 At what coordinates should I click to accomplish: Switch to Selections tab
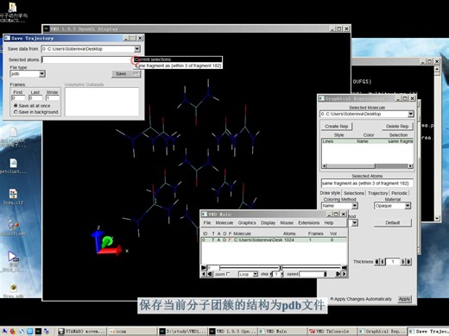click(354, 193)
